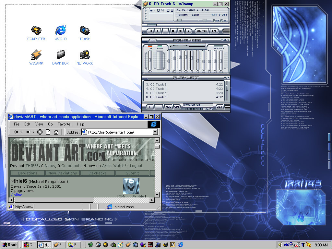
Task: Open the Favorites menu in Internet Explorer
Action: 65,124
